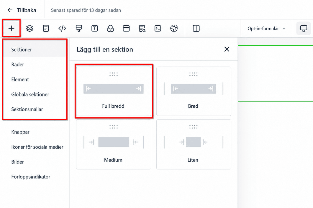Screen dimensions: 313x208
Task: Open the custom code brackets icon
Action: tap(62, 29)
